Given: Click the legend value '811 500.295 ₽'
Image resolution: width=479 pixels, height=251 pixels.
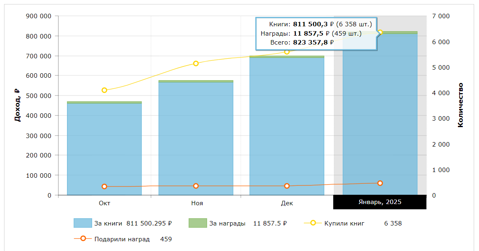Looking at the screenshot, I should (x=149, y=223).
